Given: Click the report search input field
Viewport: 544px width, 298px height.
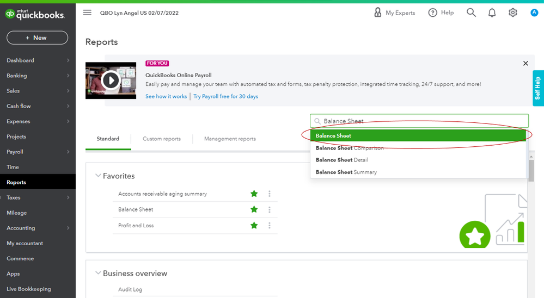Looking at the screenshot, I should [419, 121].
